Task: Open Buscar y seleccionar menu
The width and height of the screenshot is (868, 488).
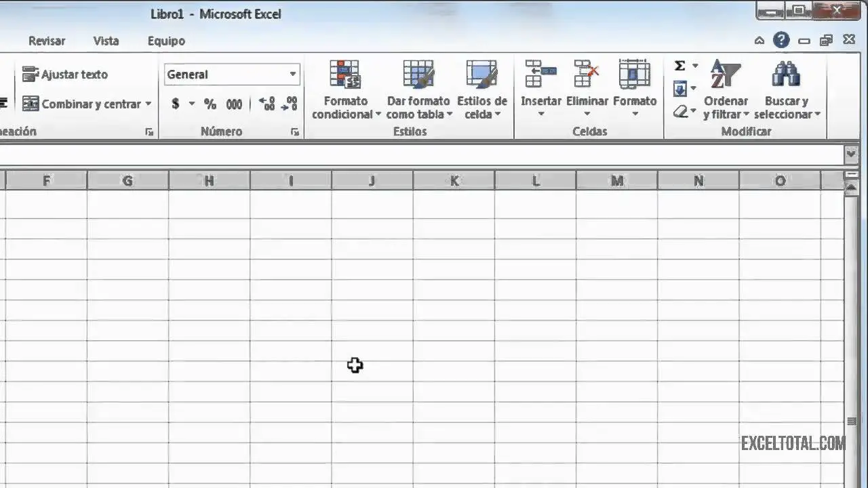Action: (x=787, y=90)
